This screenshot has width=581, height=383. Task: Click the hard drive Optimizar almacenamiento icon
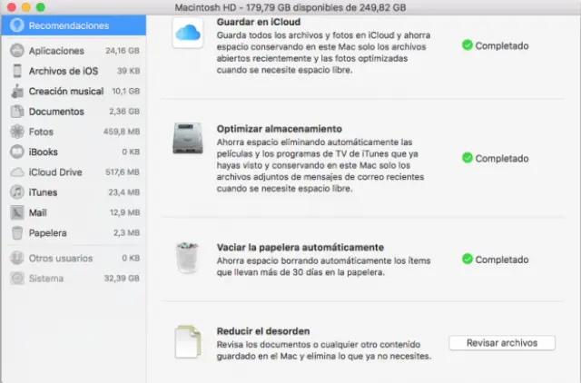tap(187, 138)
